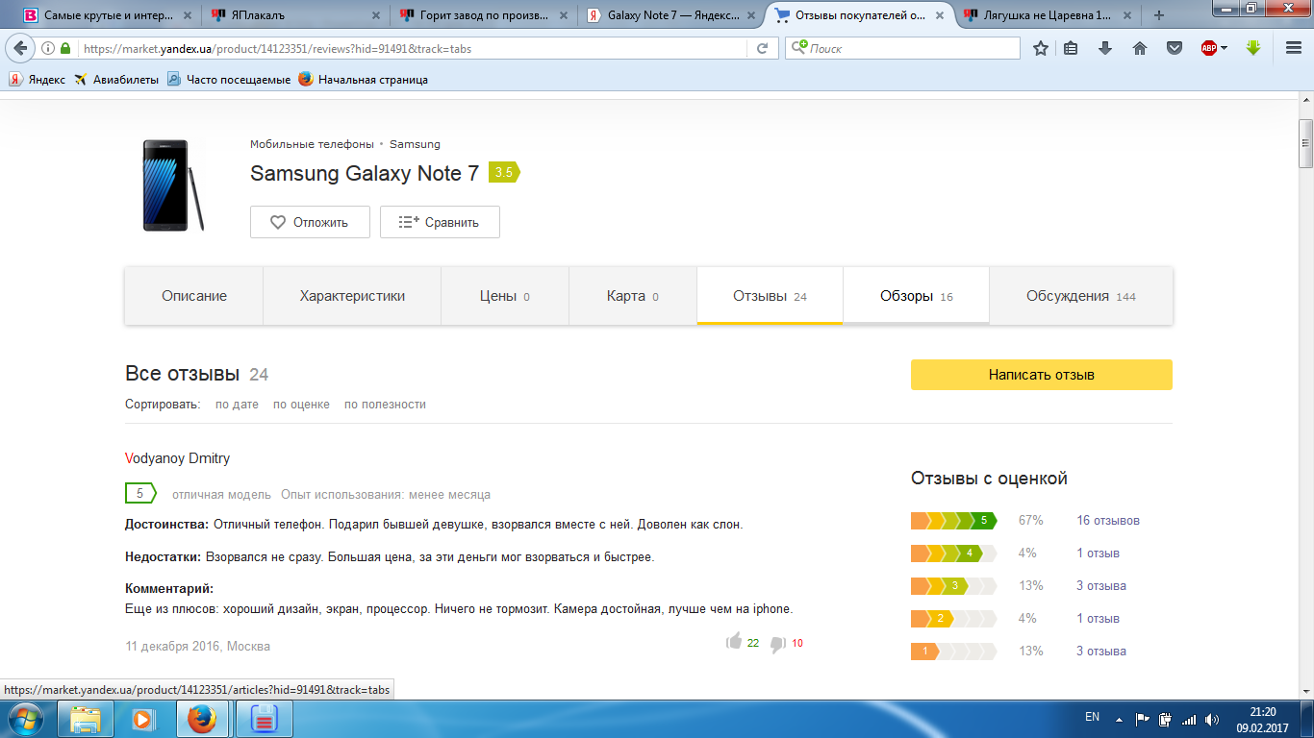1314x738 pixels.
Task: Launch the media player from the taskbar
Action: pos(143,719)
